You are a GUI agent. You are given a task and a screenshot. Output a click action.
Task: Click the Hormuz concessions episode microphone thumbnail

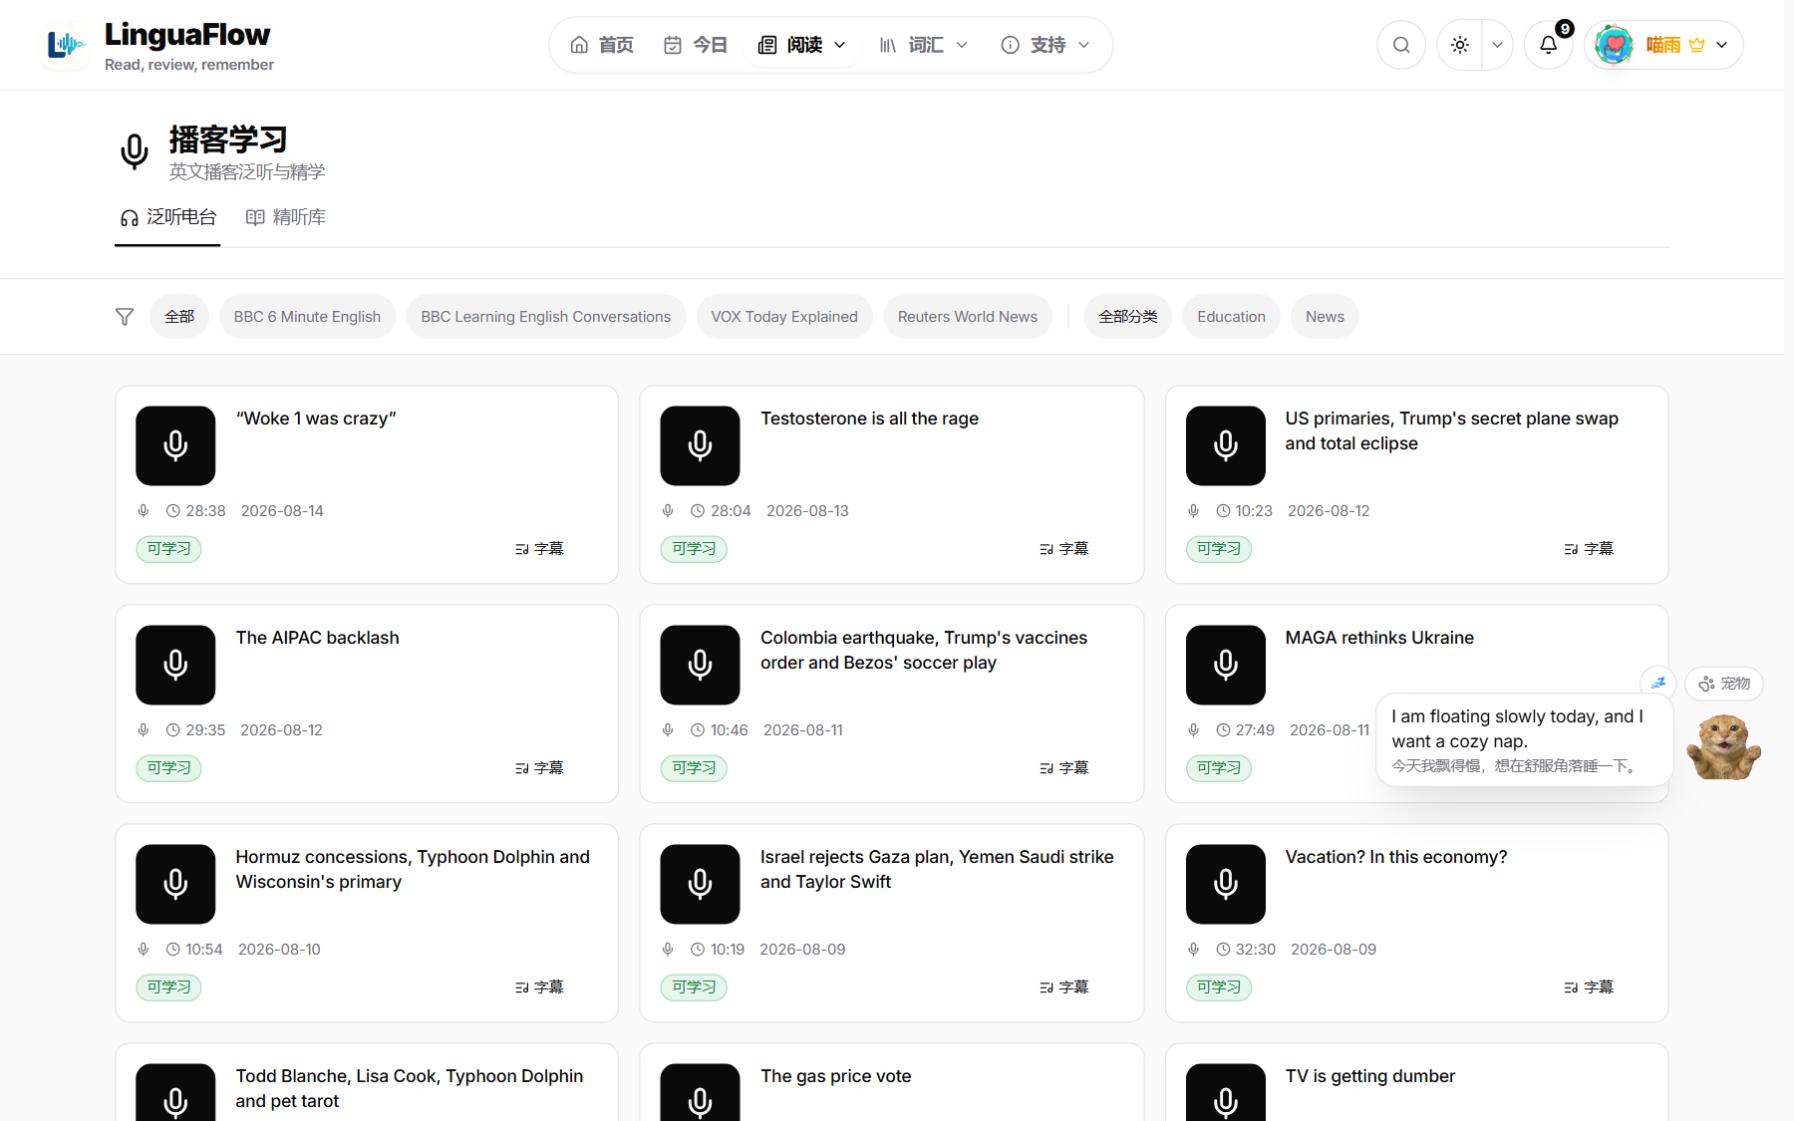[x=175, y=884]
